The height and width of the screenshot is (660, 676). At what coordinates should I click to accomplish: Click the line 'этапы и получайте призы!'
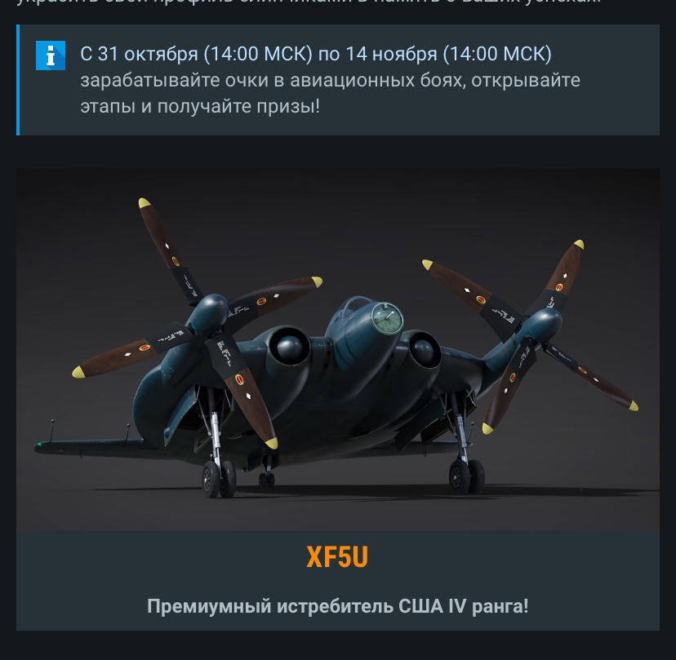tap(200, 106)
